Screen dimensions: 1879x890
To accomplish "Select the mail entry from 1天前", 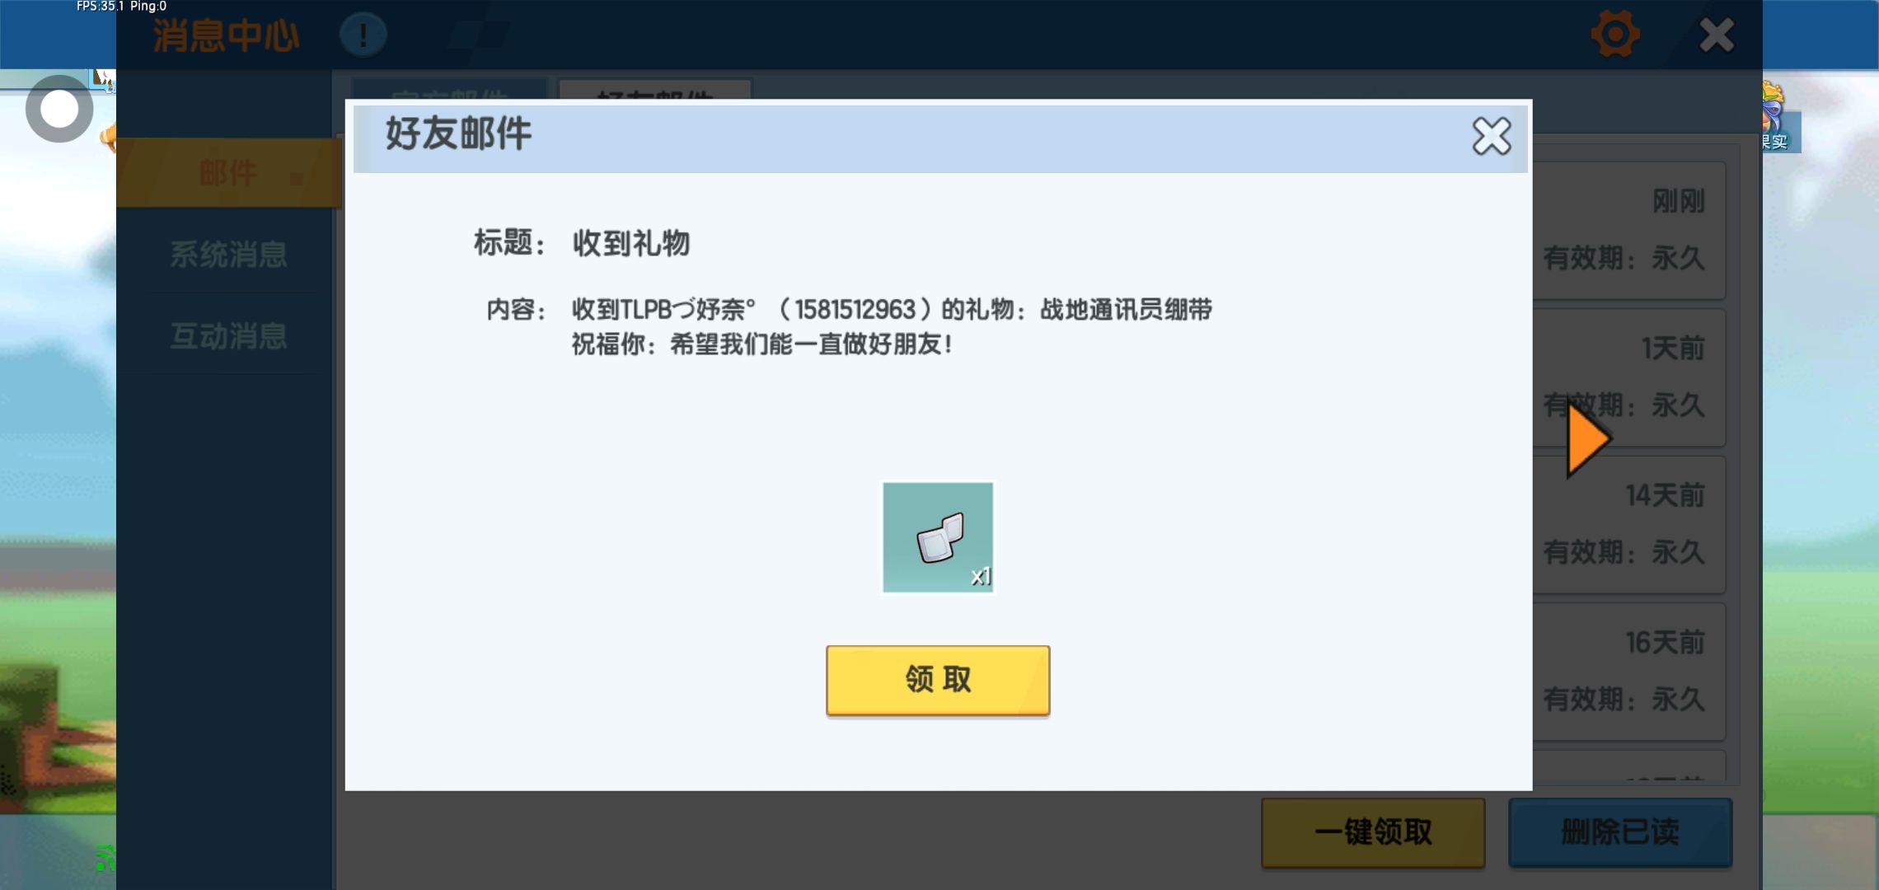I will pyautogui.click(x=1629, y=377).
